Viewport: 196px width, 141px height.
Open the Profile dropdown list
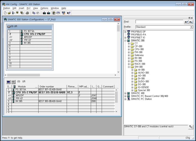tap(191, 27)
